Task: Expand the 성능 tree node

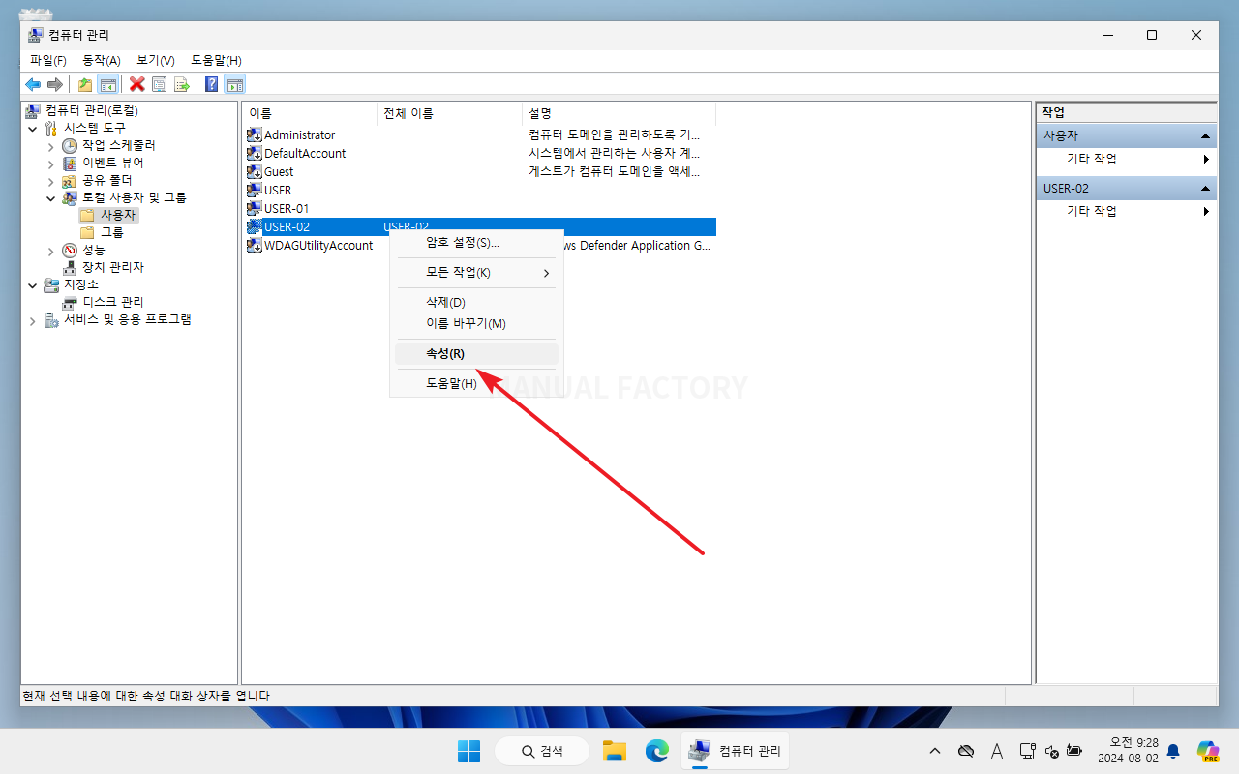Action: (x=51, y=250)
